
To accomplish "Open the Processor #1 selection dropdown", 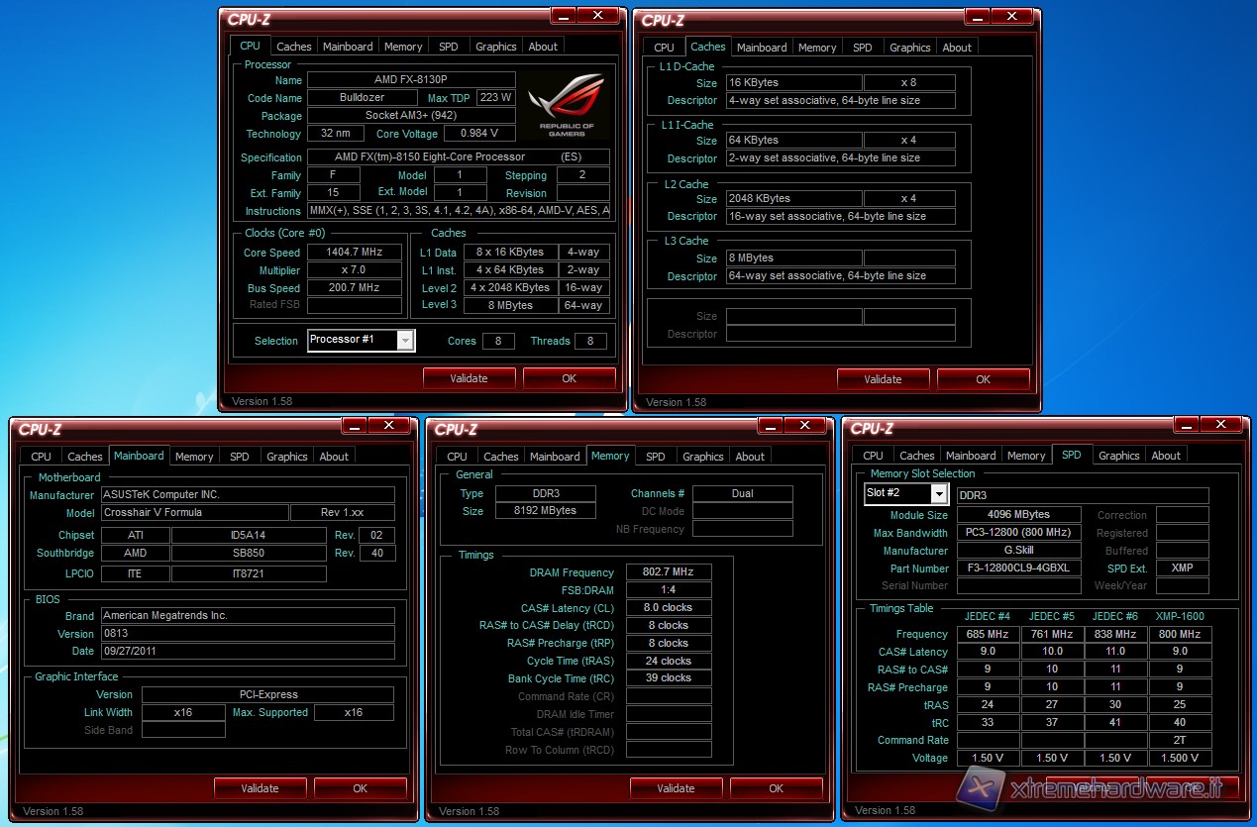I will (x=404, y=341).
